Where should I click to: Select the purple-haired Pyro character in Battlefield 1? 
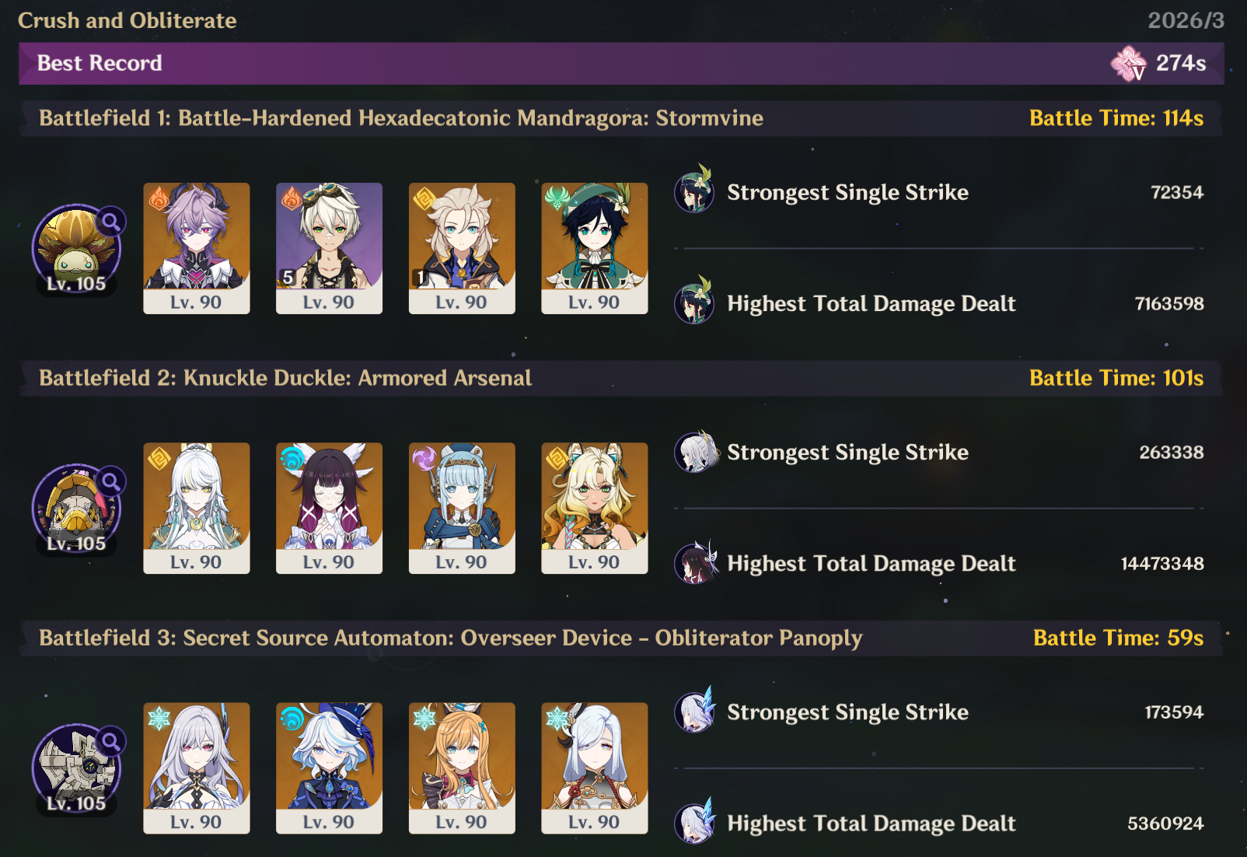[197, 248]
